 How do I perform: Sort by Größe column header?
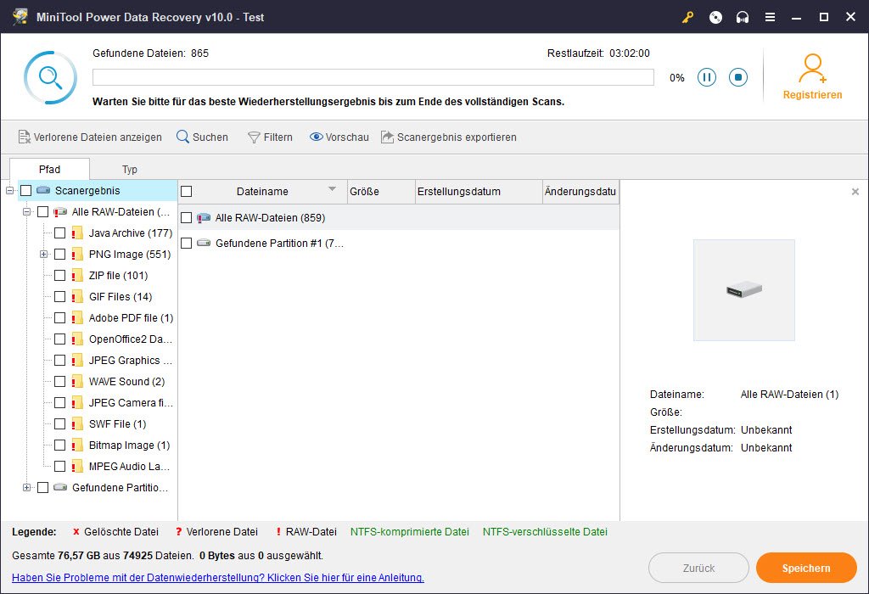[x=381, y=191]
